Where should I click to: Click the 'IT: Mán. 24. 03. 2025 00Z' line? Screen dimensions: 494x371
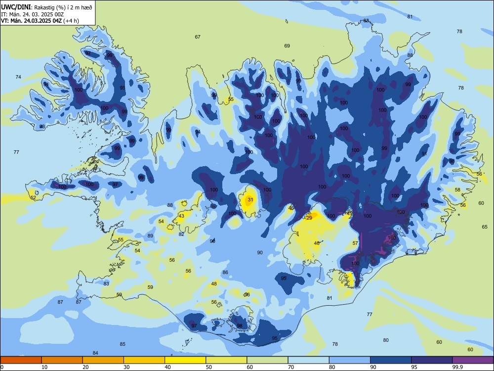pyautogui.click(x=33, y=14)
